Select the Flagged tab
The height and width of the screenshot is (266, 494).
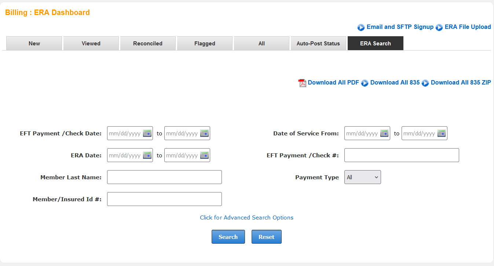[x=205, y=44]
